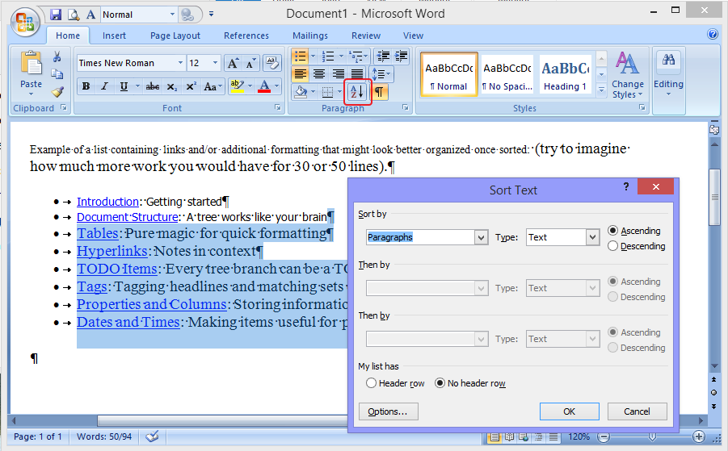Screen dimensions: 728x451
Task: Expand Styles gallery more arrow
Action: coord(601,90)
